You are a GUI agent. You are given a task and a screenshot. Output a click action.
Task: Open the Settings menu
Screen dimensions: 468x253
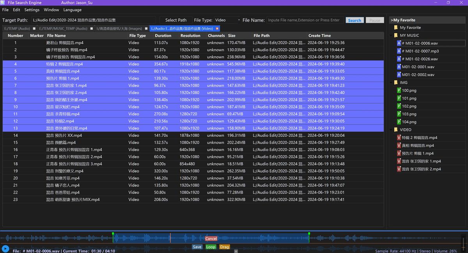tap(32, 10)
